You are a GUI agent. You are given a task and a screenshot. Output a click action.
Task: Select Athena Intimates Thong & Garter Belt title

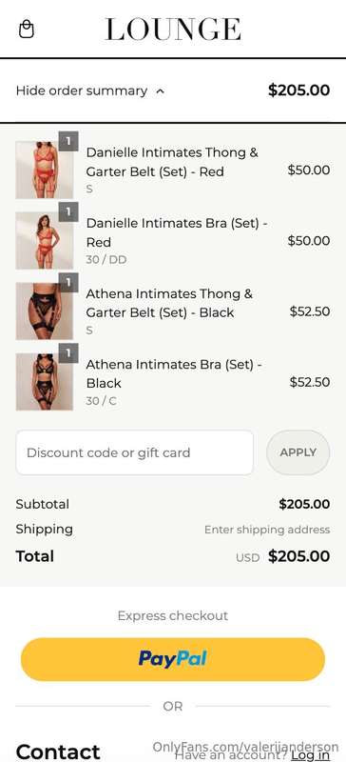[x=169, y=303]
